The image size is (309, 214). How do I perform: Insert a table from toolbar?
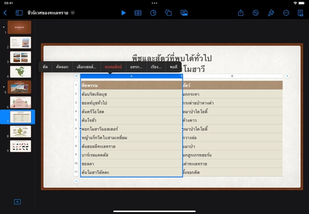[x=138, y=13]
